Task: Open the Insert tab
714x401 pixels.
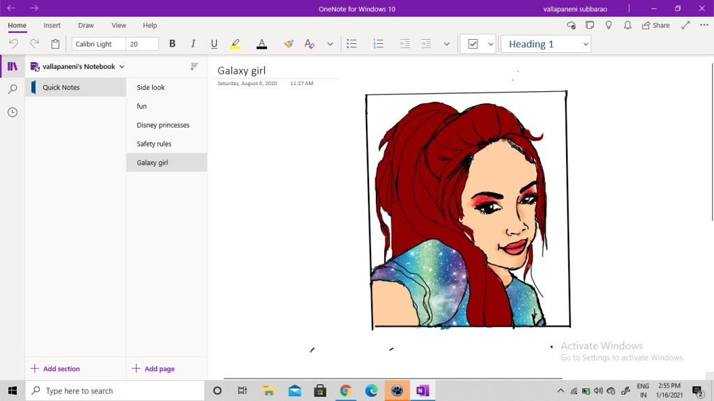Action: tap(52, 25)
